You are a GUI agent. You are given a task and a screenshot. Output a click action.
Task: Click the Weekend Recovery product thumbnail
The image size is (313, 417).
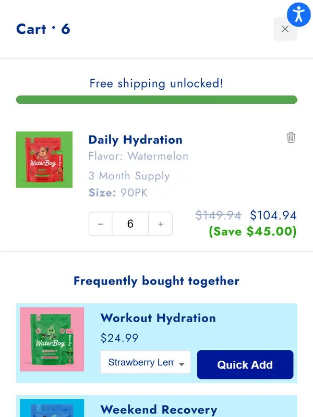pyautogui.click(x=52, y=408)
